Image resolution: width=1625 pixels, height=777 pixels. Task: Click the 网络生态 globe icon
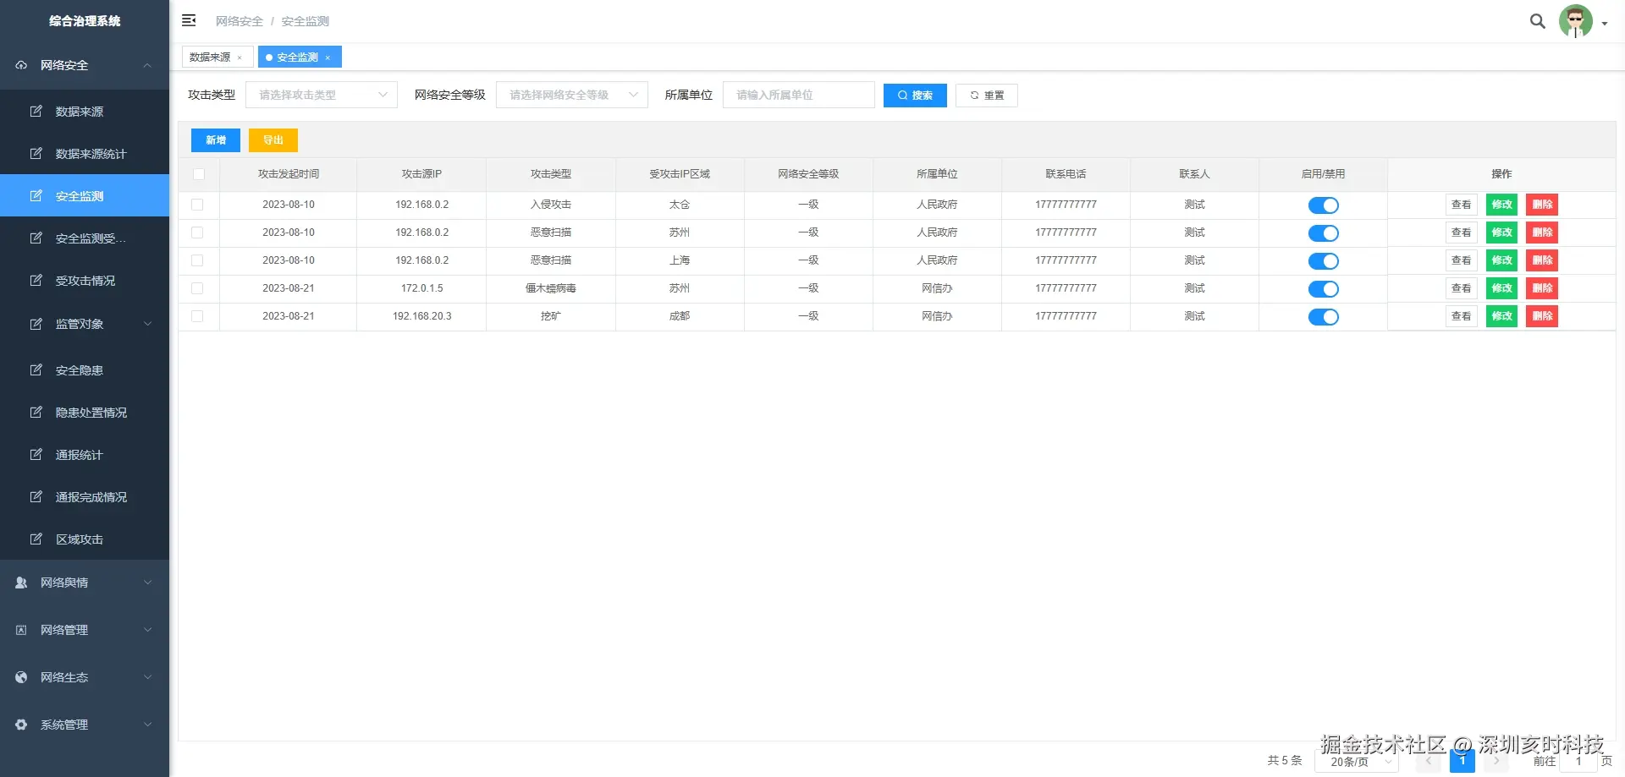click(x=21, y=677)
